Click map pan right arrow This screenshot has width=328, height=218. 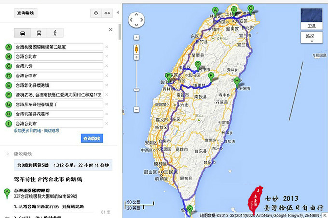tap(142, 20)
